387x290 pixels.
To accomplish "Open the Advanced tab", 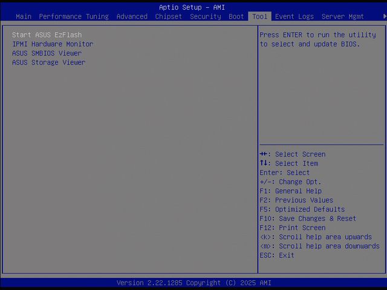I will pos(132,16).
